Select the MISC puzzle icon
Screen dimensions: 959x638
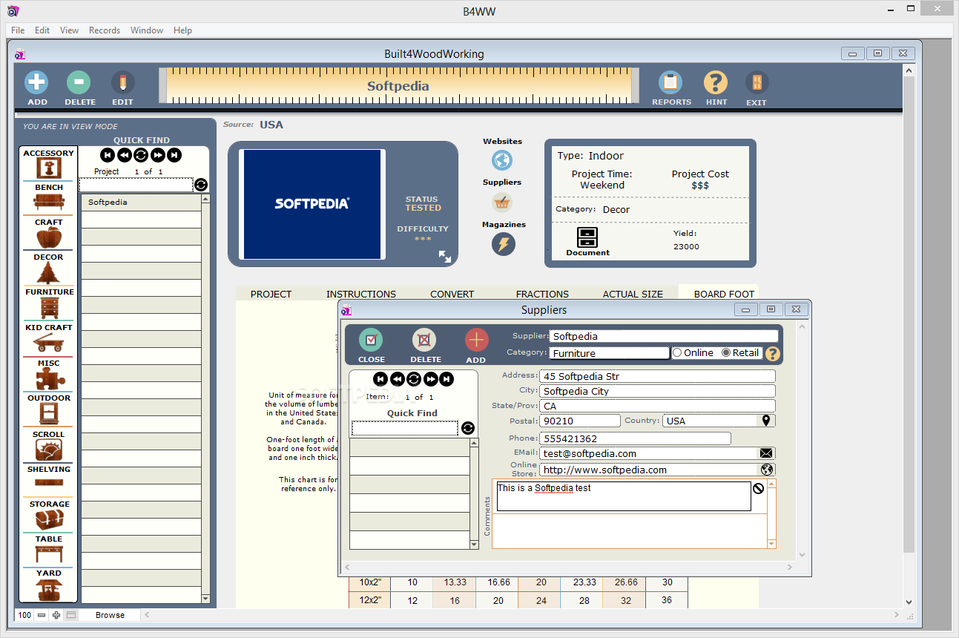click(49, 379)
